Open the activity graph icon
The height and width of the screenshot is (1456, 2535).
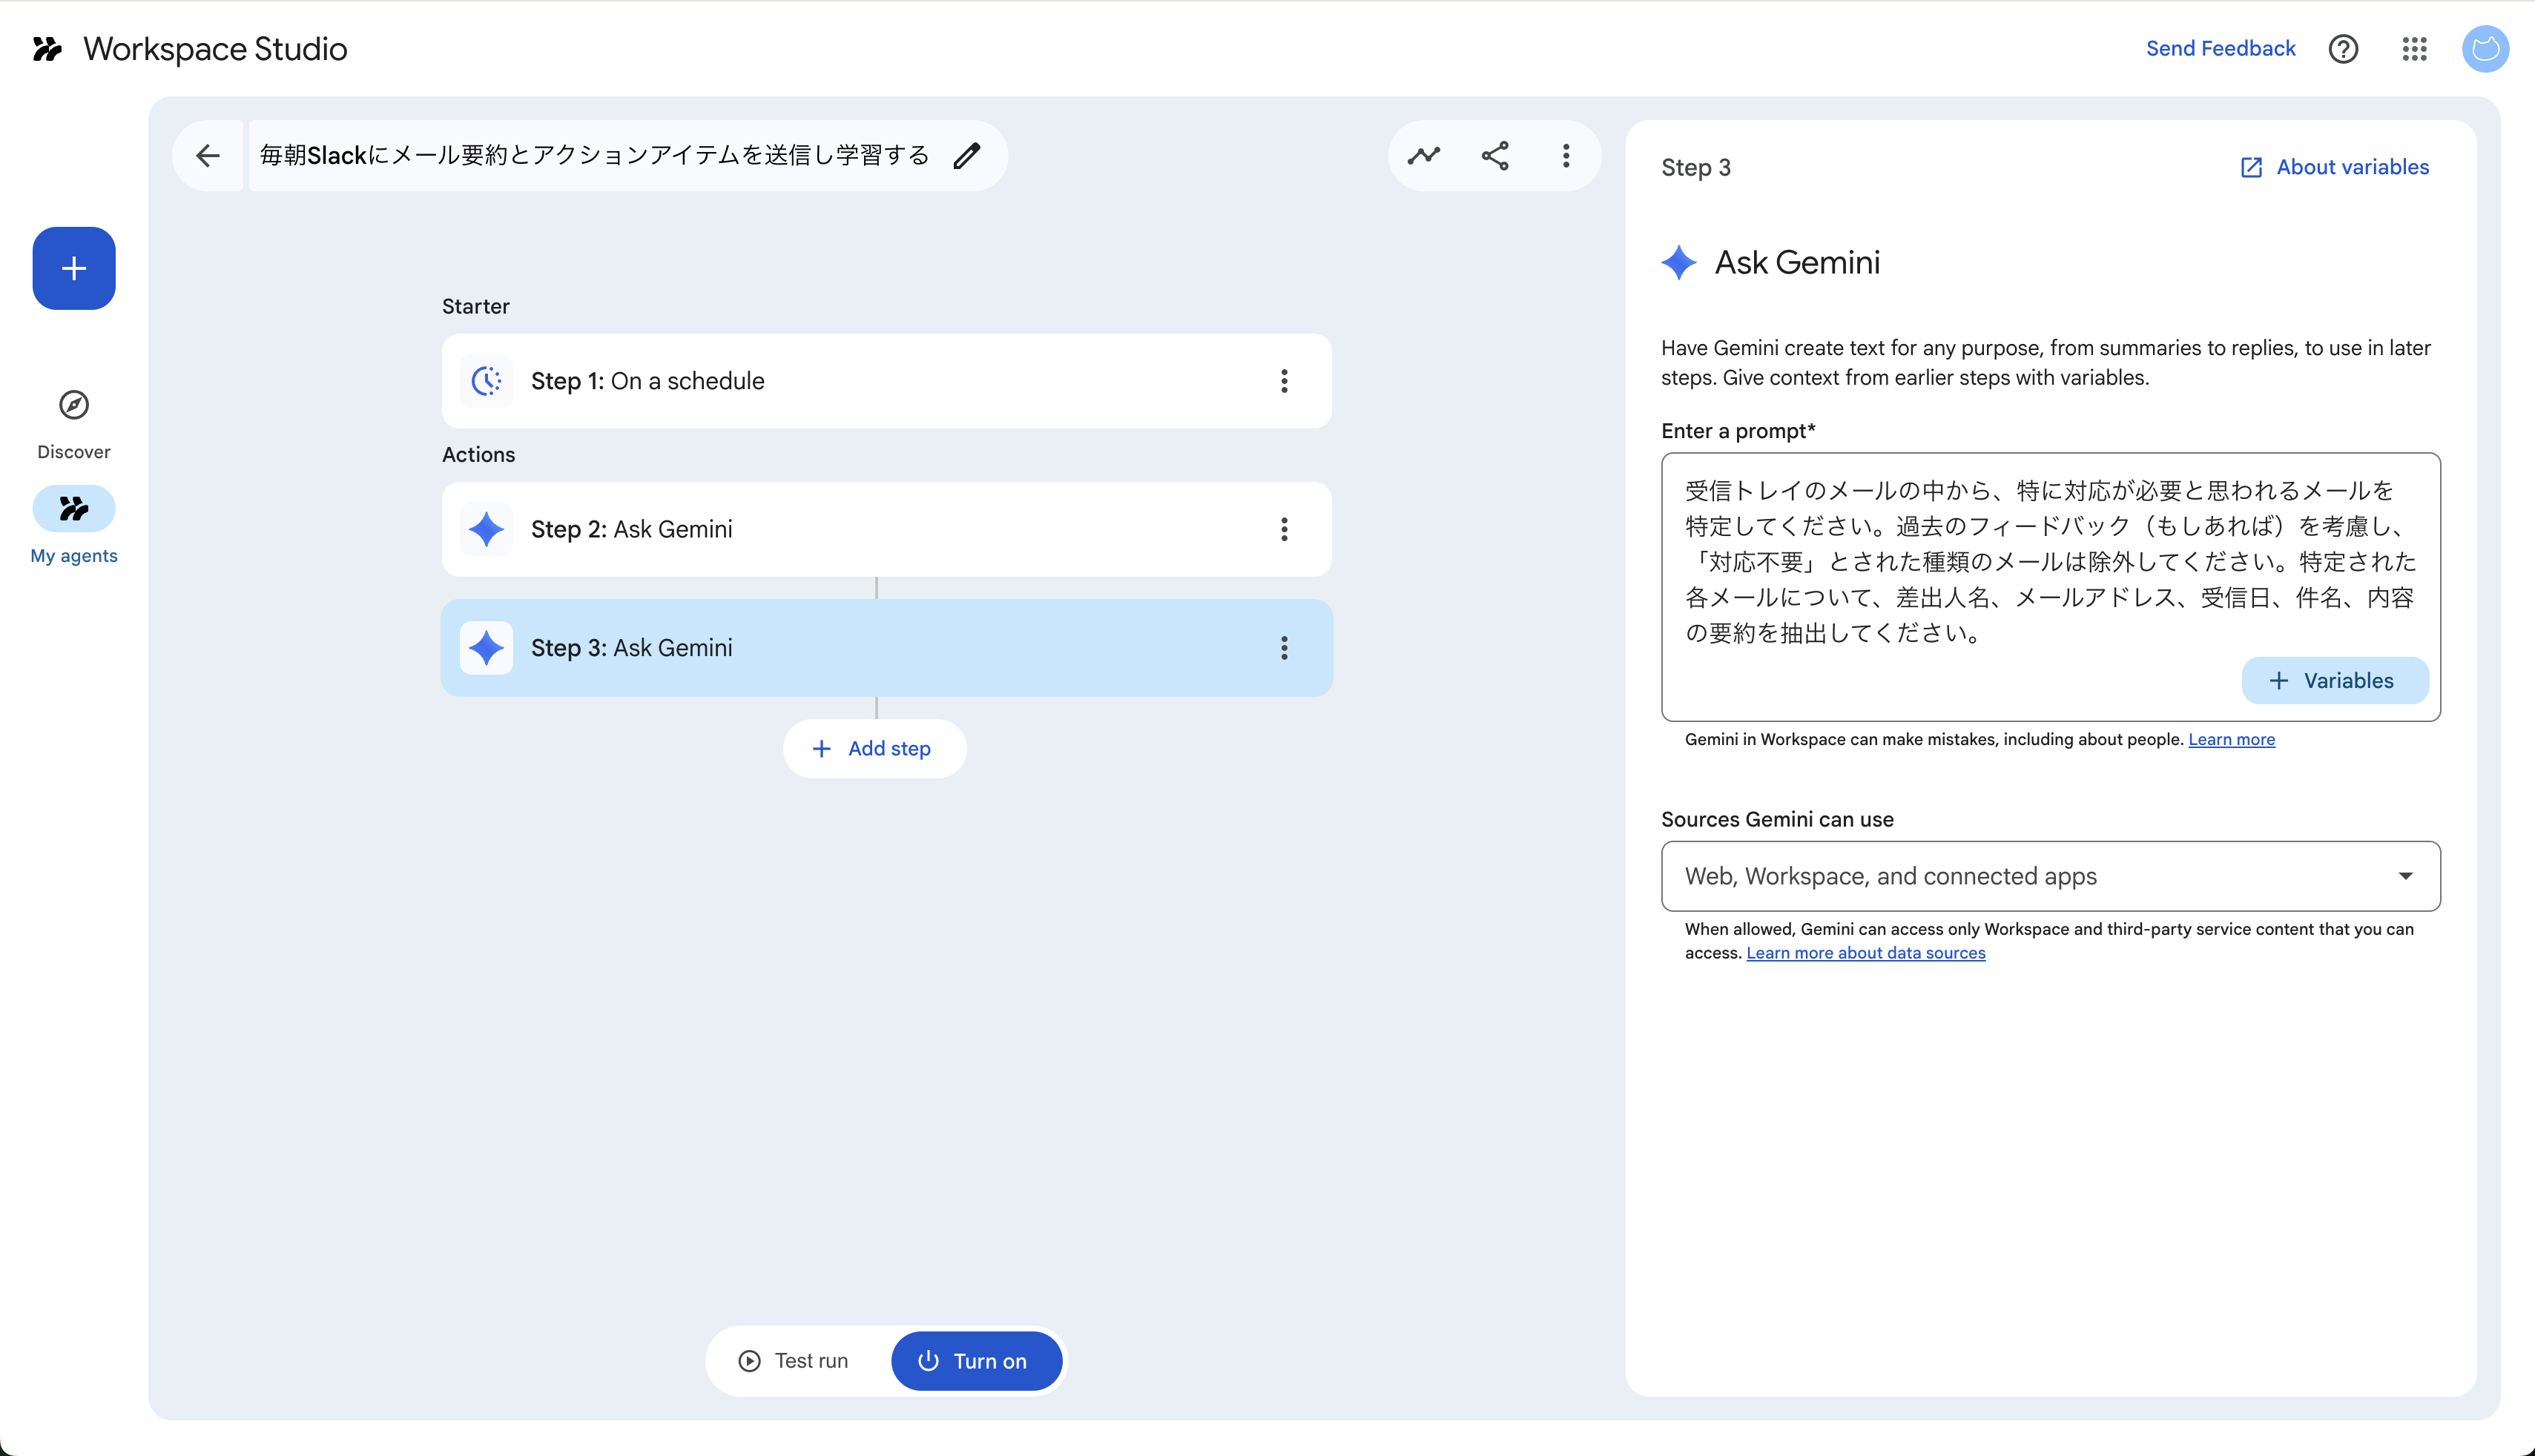(x=1423, y=156)
